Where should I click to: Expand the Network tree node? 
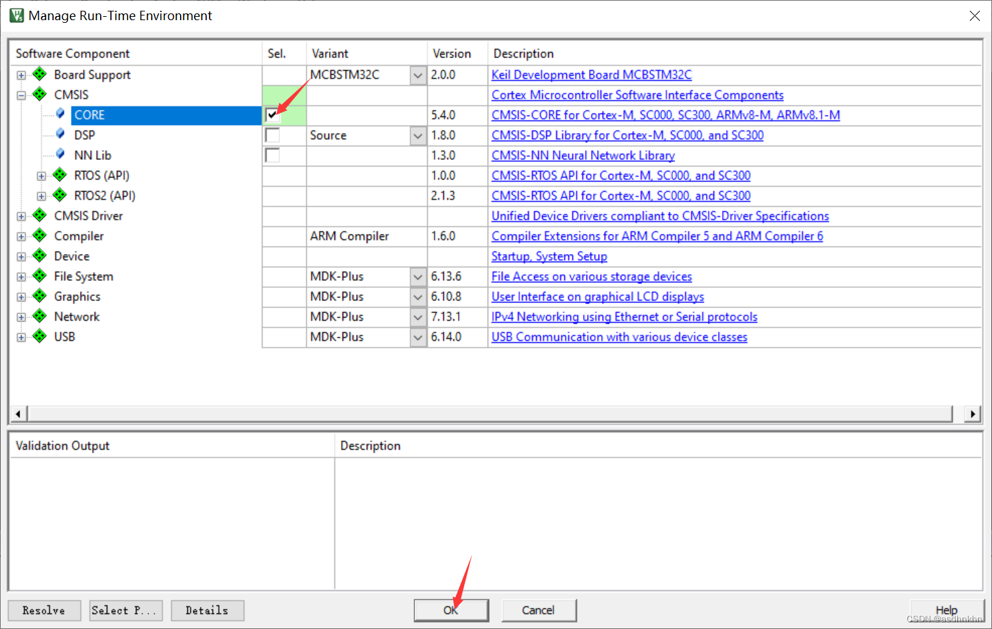point(21,317)
